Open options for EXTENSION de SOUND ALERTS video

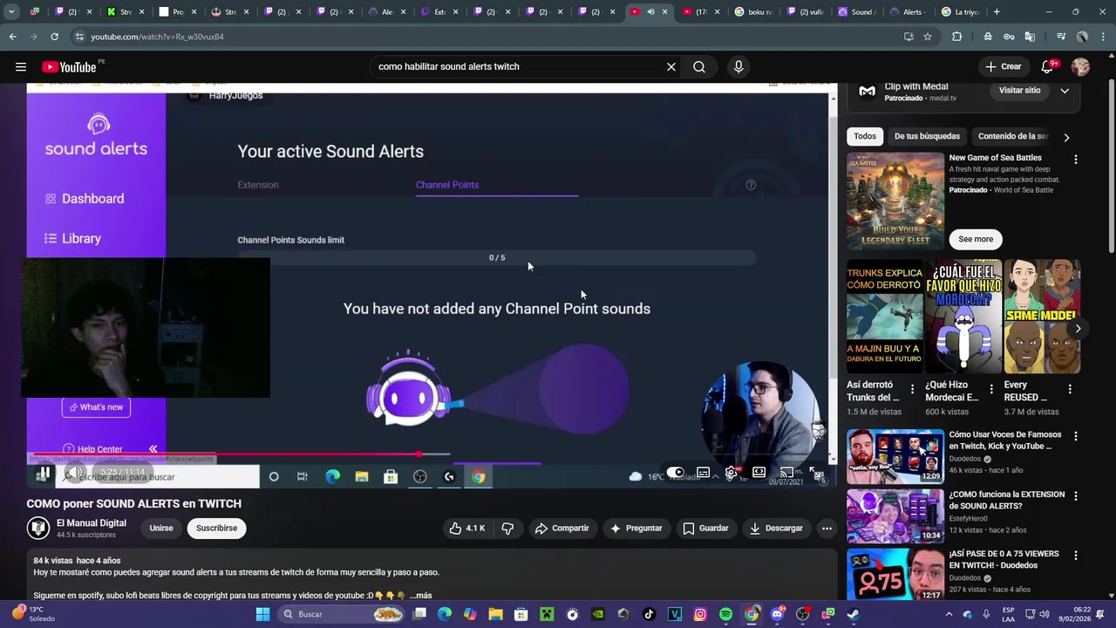1075,495
